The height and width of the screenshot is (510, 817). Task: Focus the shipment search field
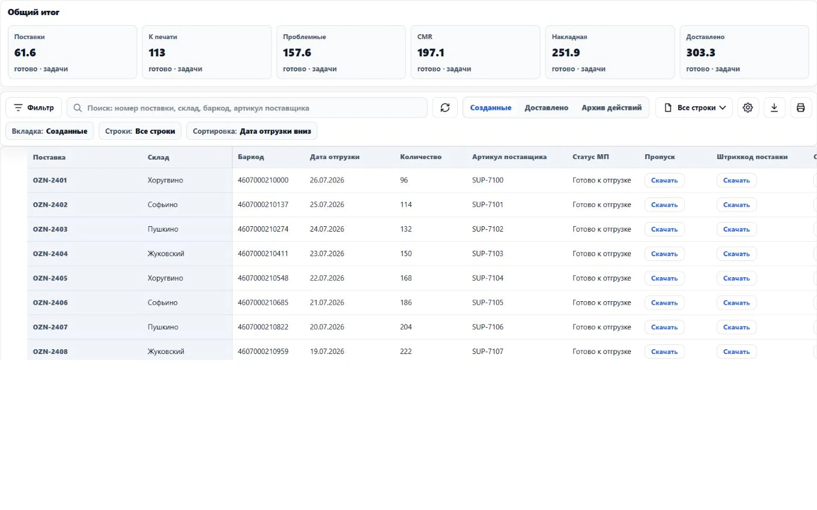pos(247,108)
